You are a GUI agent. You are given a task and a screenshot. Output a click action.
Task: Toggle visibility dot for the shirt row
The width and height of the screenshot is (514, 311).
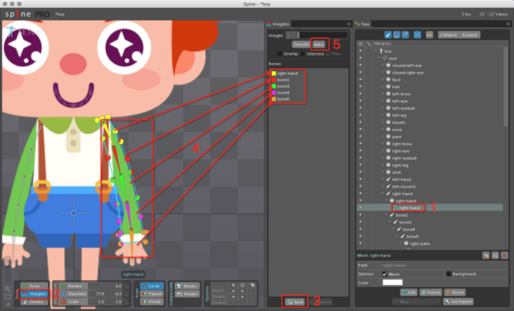click(x=361, y=172)
